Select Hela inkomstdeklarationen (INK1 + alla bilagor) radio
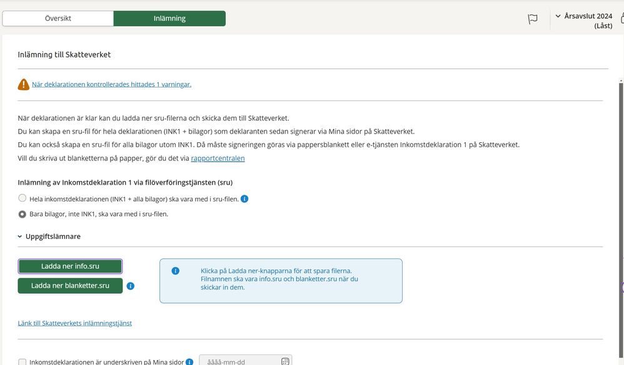The height and width of the screenshot is (365, 624). tap(23, 198)
